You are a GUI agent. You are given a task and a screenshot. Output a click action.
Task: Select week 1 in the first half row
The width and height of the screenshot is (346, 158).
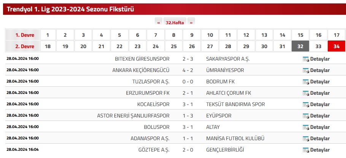click(48, 35)
